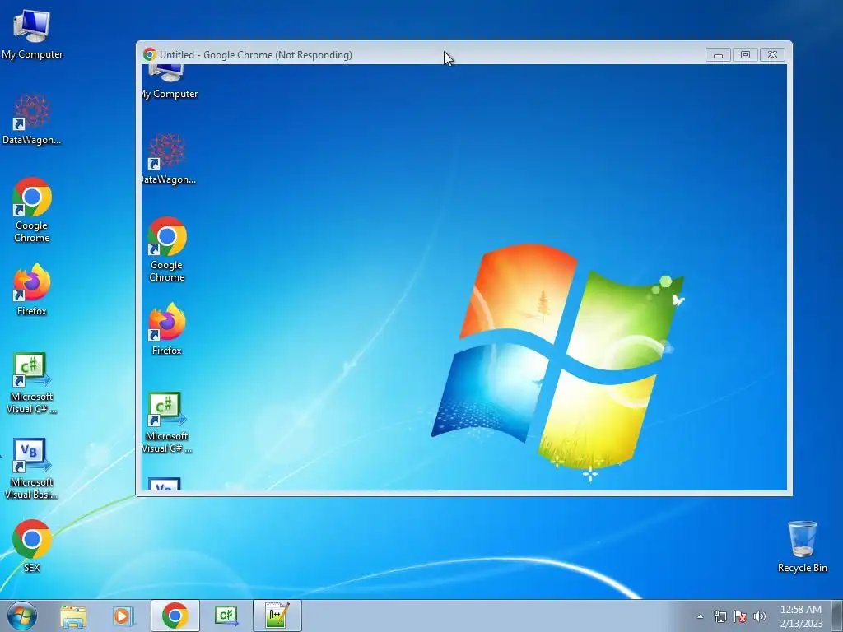Viewport: 843px width, 632px height.
Task: Open the Recycle Bin
Action: pyautogui.click(x=802, y=546)
